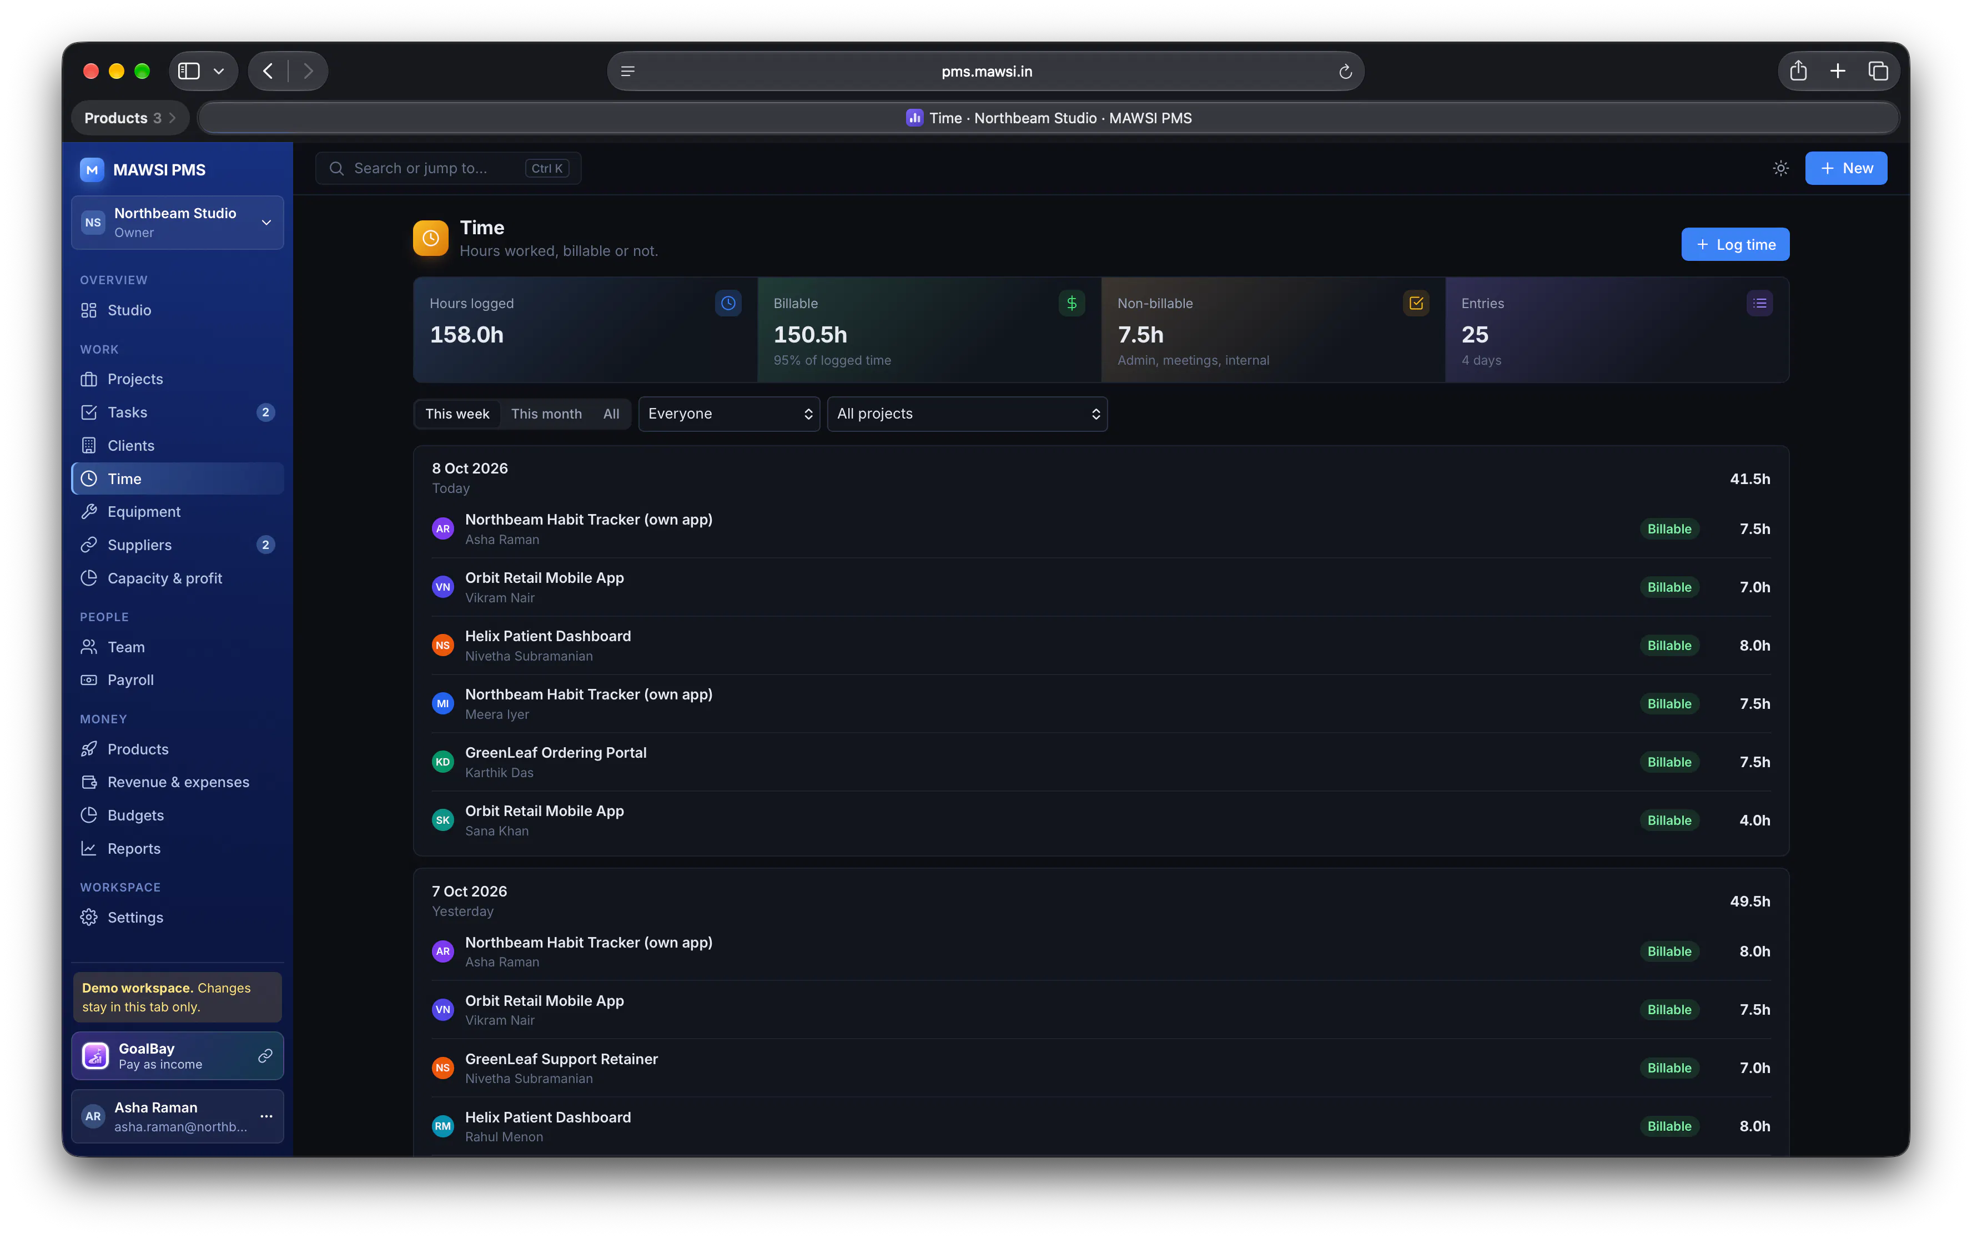Open Reports in the sidebar

tap(178, 848)
